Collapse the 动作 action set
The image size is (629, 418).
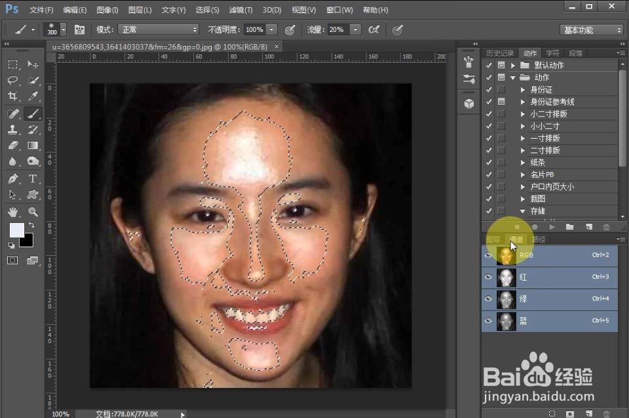coord(513,78)
